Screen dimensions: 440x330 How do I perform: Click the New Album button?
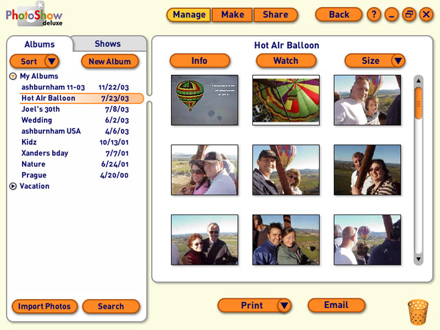[110, 62]
